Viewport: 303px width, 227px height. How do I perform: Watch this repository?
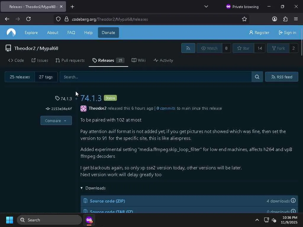(209, 48)
